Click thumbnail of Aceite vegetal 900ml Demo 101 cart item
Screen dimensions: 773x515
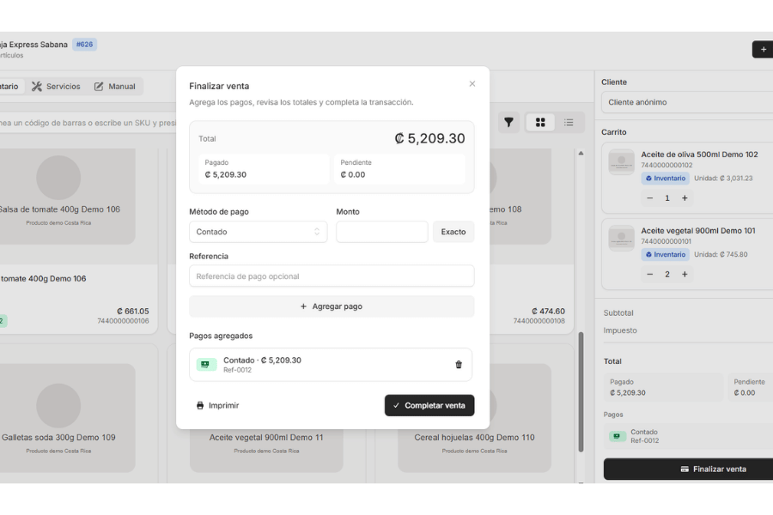click(621, 239)
